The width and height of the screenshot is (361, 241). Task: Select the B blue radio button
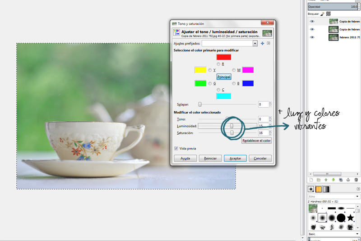point(234,83)
